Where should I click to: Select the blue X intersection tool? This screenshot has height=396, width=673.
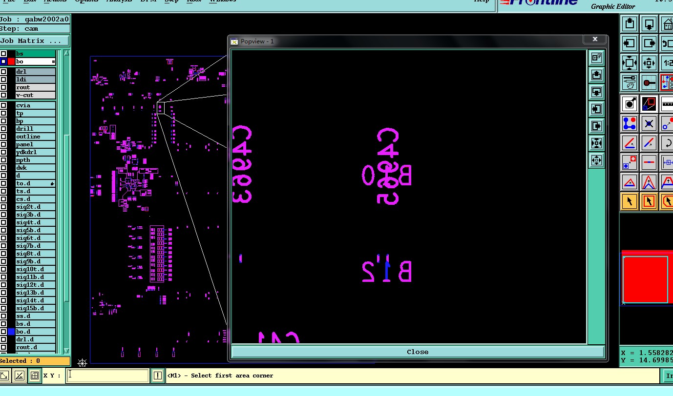pyautogui.click(x=649, y=123)
